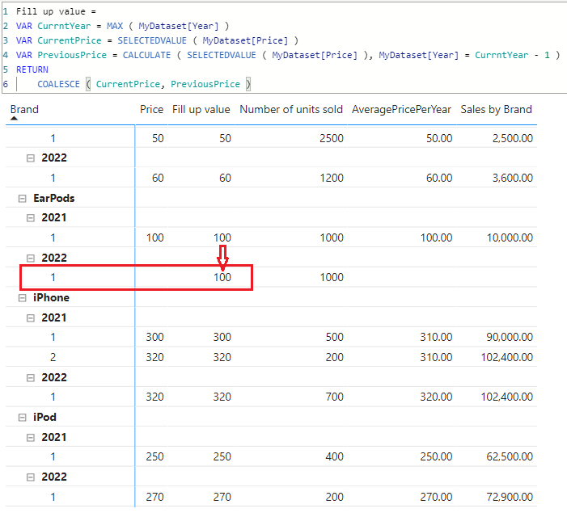Click the Fill up value column header
Image resolution: width=567 pixels, height=517 pixels.
pyautogui.click(x=201, y=109)
